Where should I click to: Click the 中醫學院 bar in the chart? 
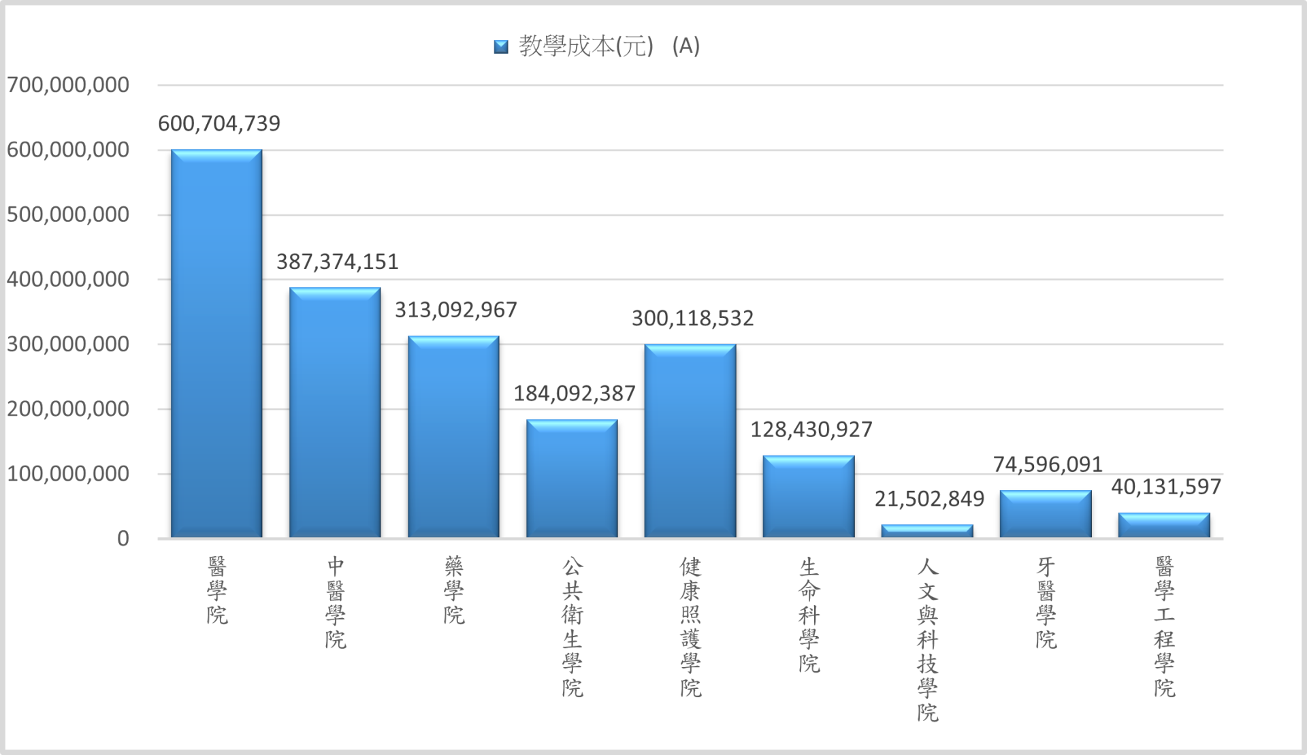[x=335, y=413]
